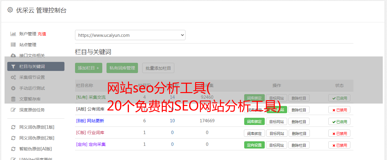Image resolution: width=387 pixels, height=160 pixels.
Task: Click the 添加栏目 + button
Action: (x=89, y=68)
